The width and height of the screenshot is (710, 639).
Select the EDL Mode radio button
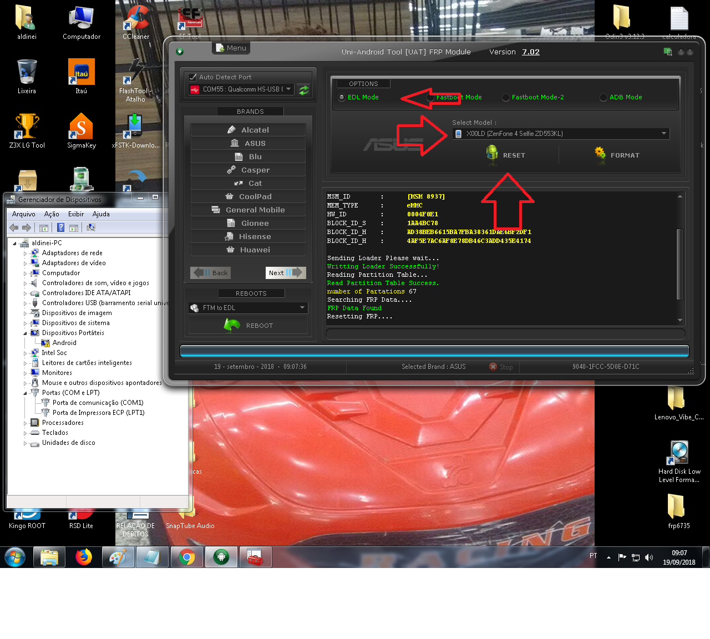click(342, 98)
